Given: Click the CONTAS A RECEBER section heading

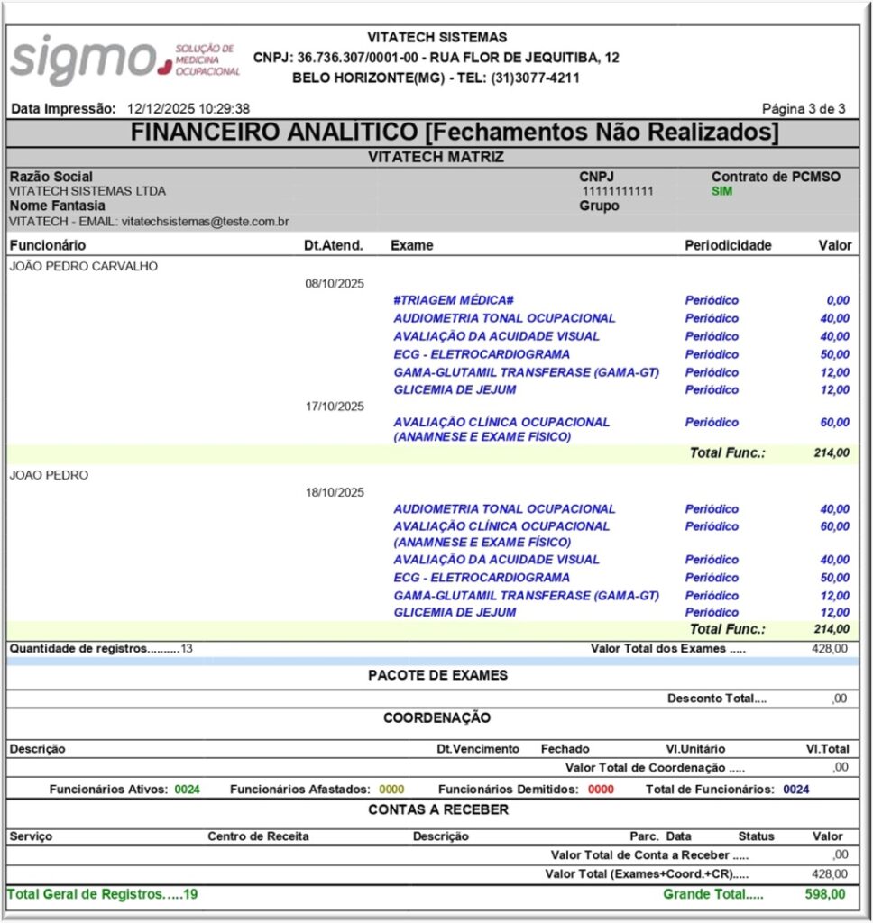Looking at the screenshot, I should pos(437,809).
